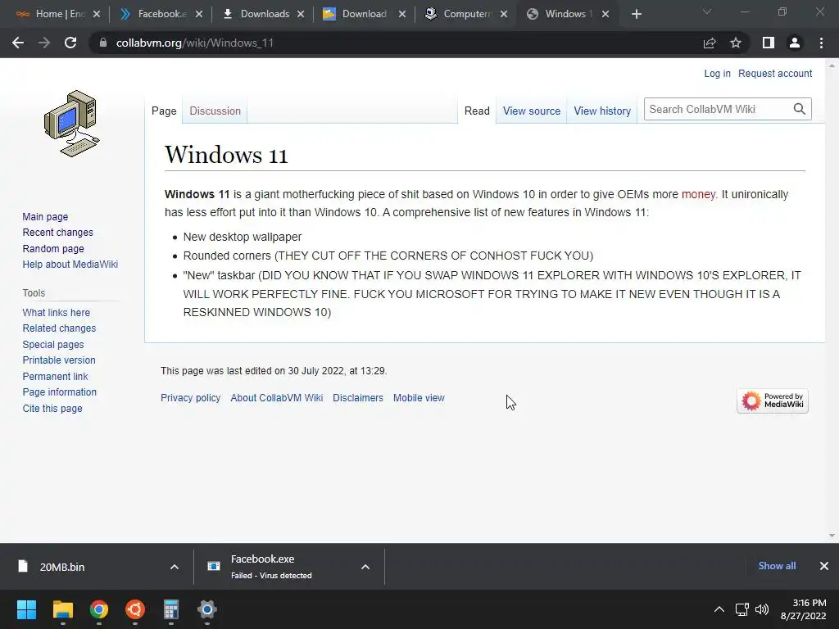Click the Log in link
This screenshot has width=839, height=629.
click(x=717, y=73)
